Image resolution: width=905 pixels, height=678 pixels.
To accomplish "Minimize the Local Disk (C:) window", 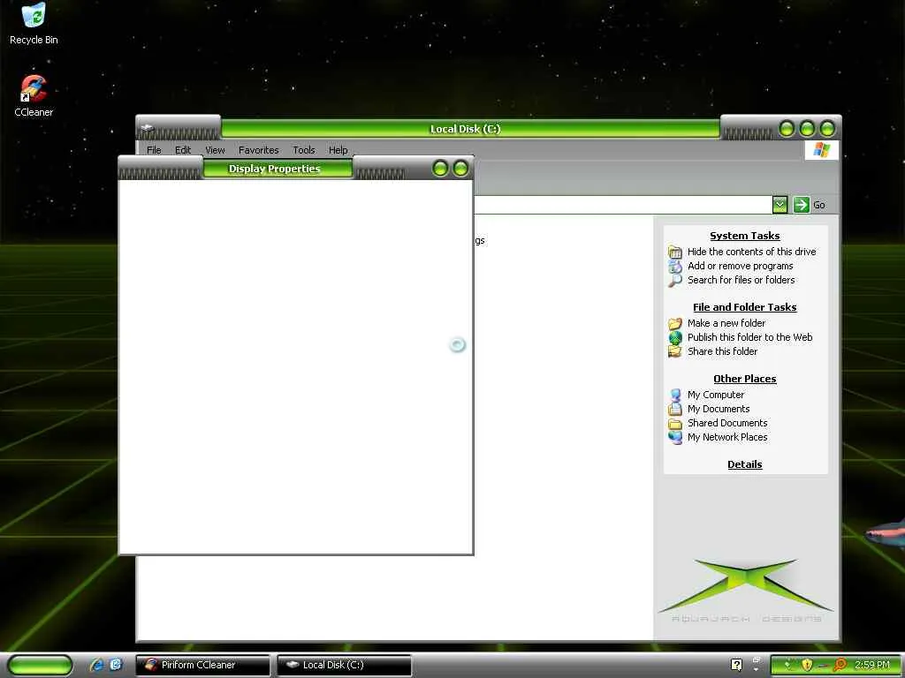I will point(787,128).
